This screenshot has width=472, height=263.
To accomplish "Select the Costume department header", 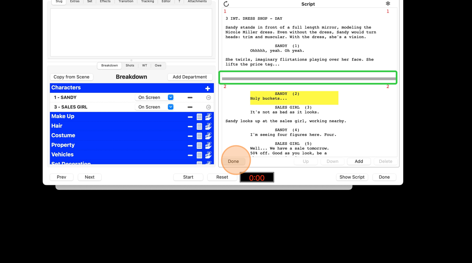I will click(132, 136).
